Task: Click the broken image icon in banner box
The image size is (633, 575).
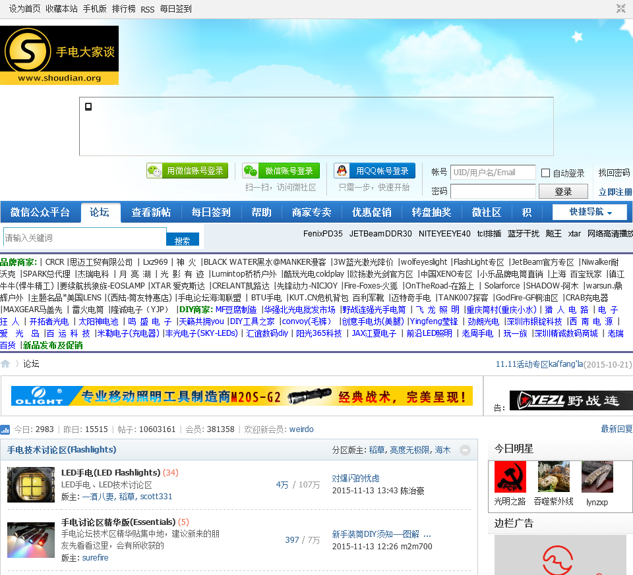Action: [x=88, y=107]
